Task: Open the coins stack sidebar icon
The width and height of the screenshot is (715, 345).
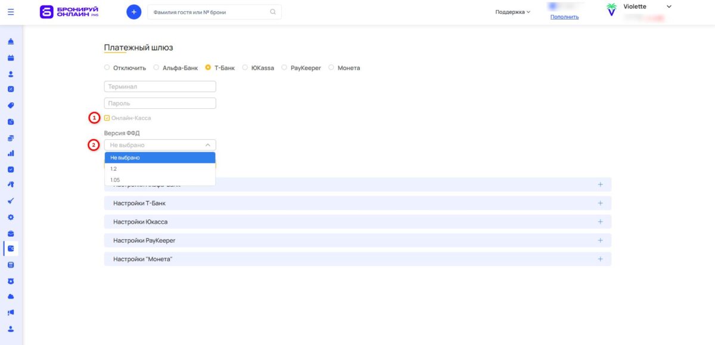Action: click(11, 137)
